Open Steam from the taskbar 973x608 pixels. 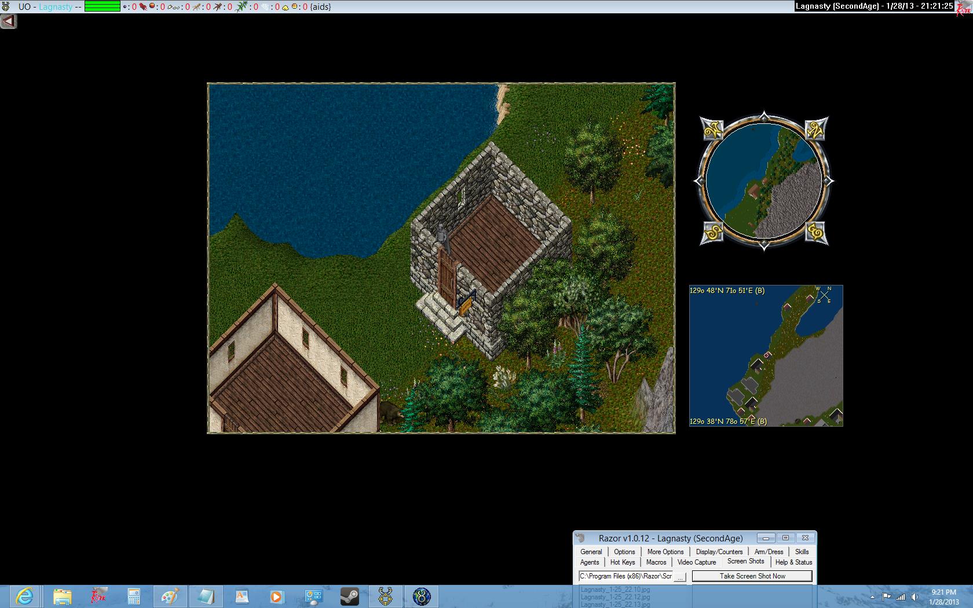coord(349,596)
